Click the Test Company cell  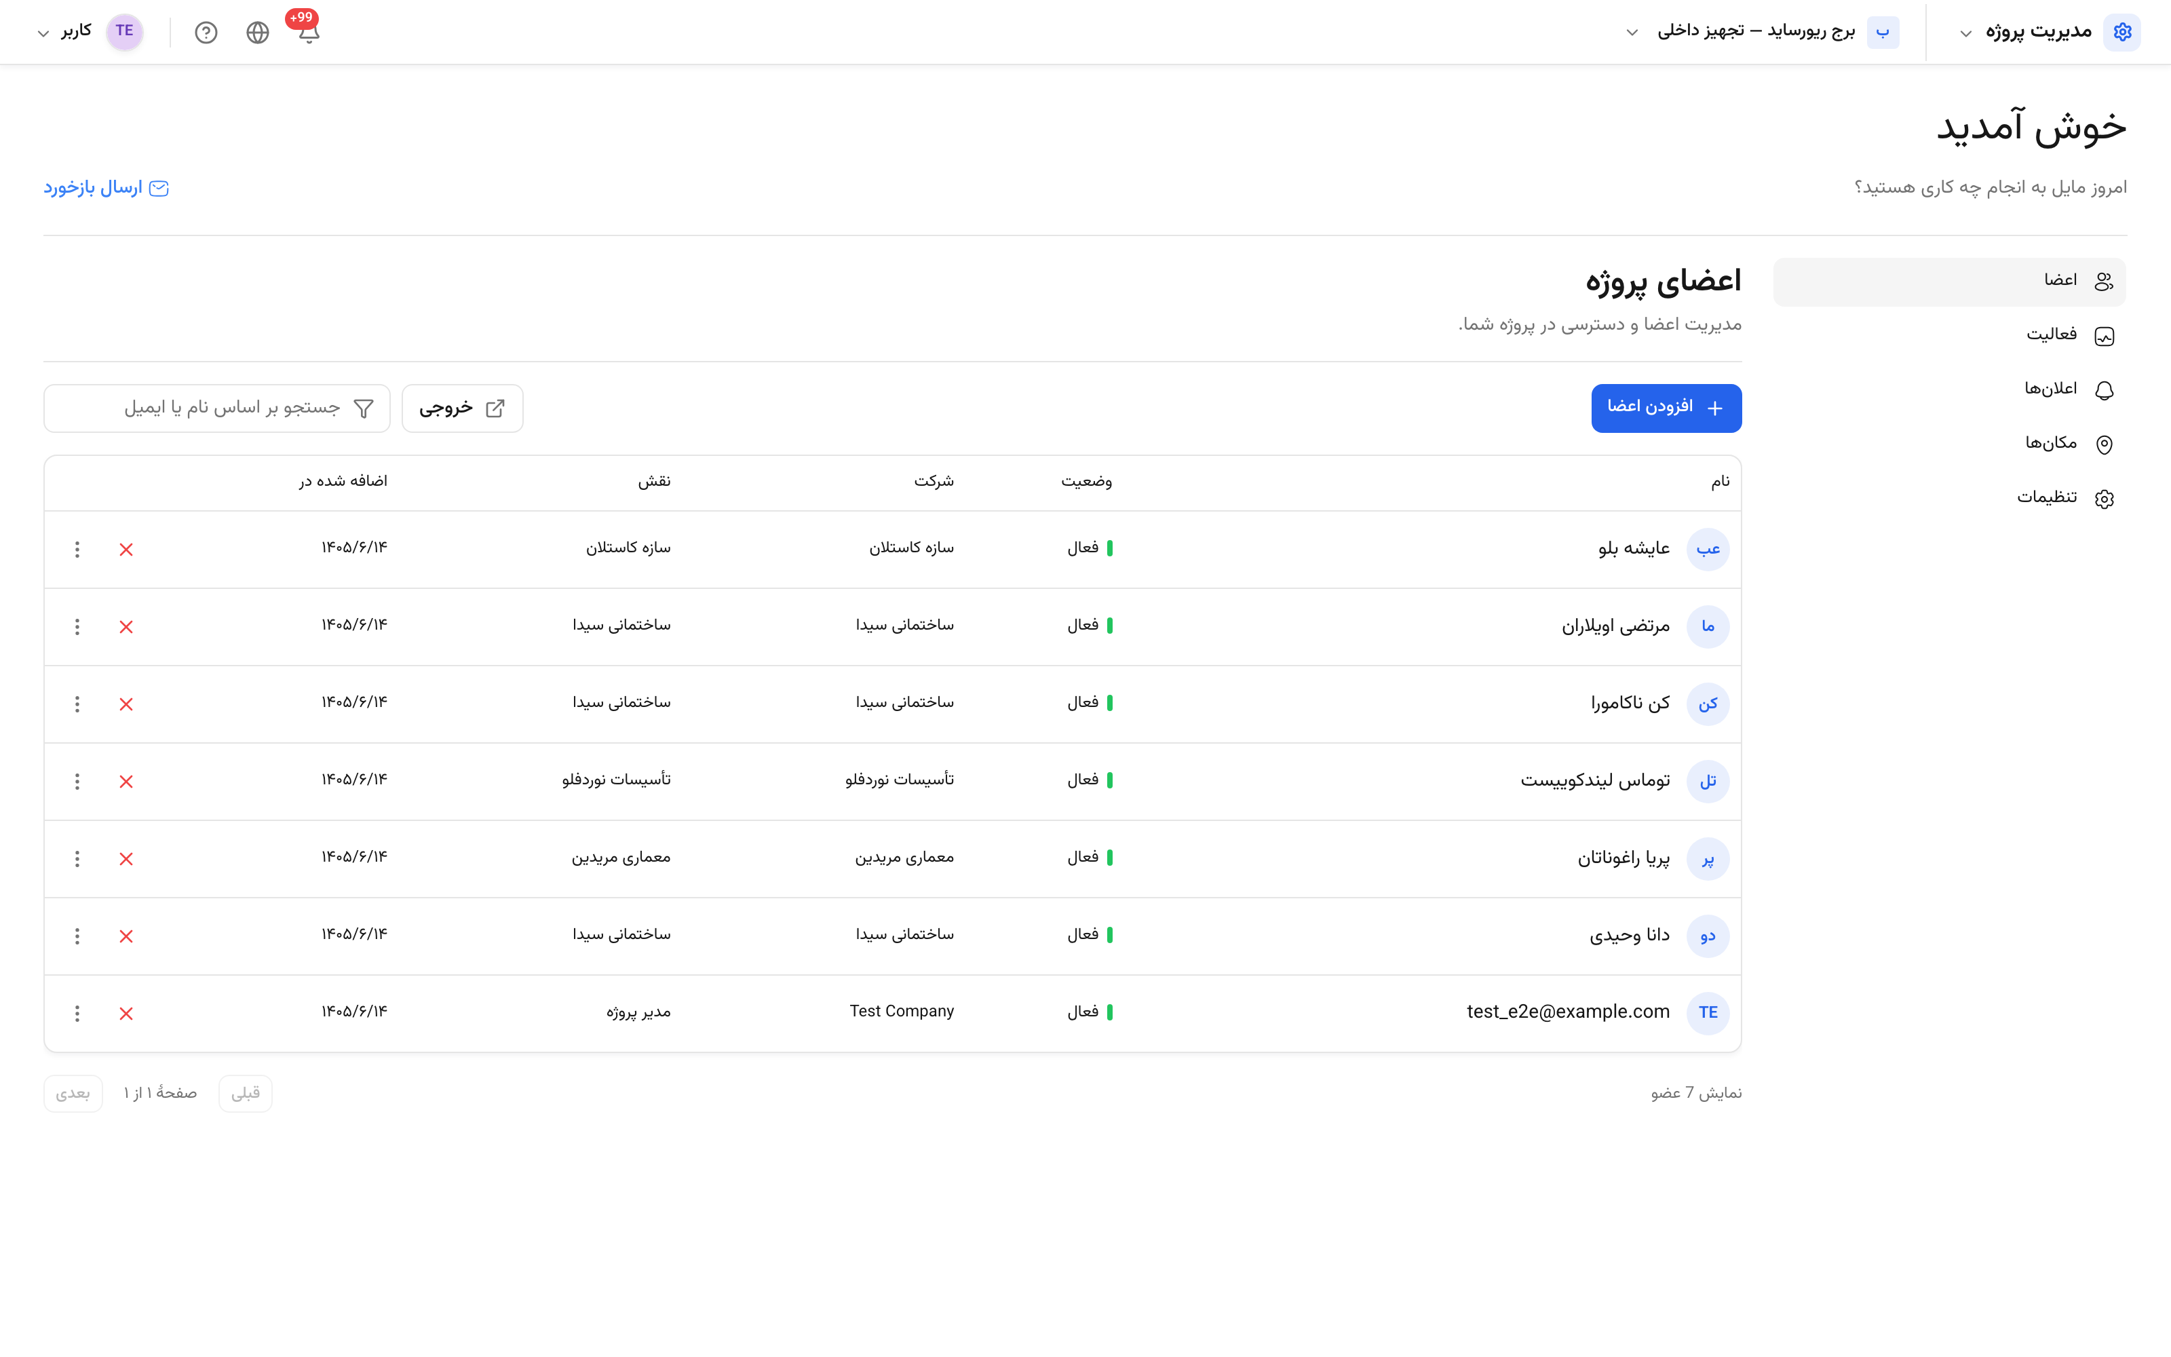pos(902,1012)
